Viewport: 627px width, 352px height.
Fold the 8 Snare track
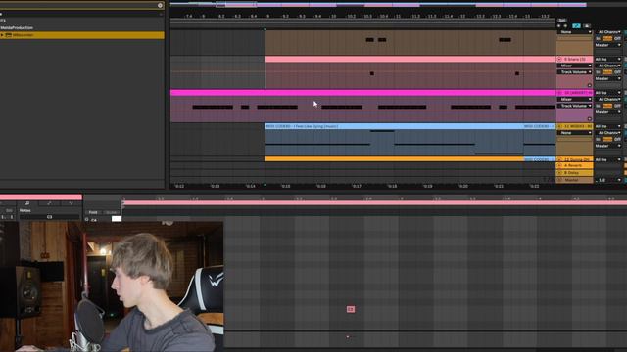[559, 59]
